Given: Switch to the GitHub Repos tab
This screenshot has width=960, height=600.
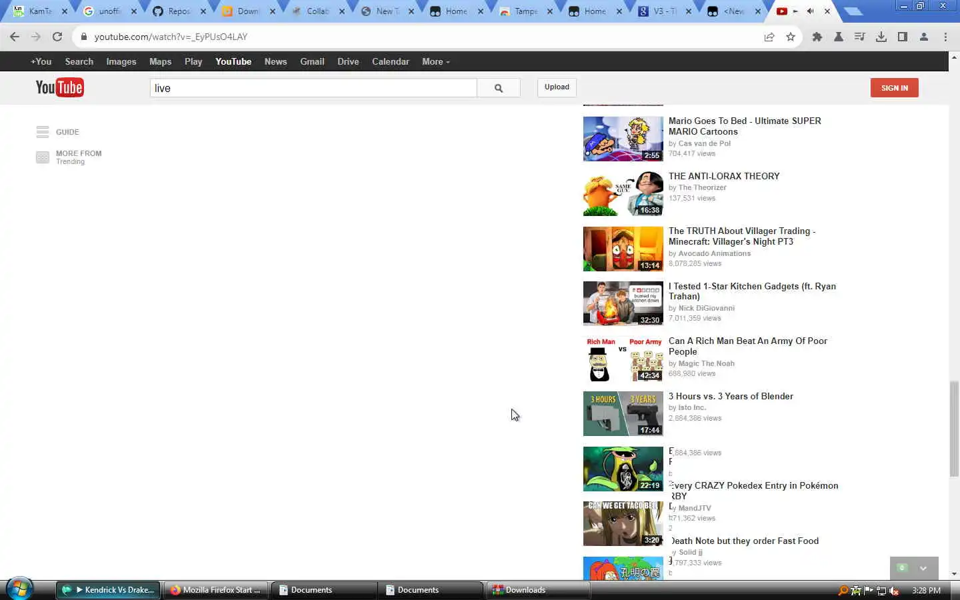Looking at the screenshot, I should click(x=179, y=11).
